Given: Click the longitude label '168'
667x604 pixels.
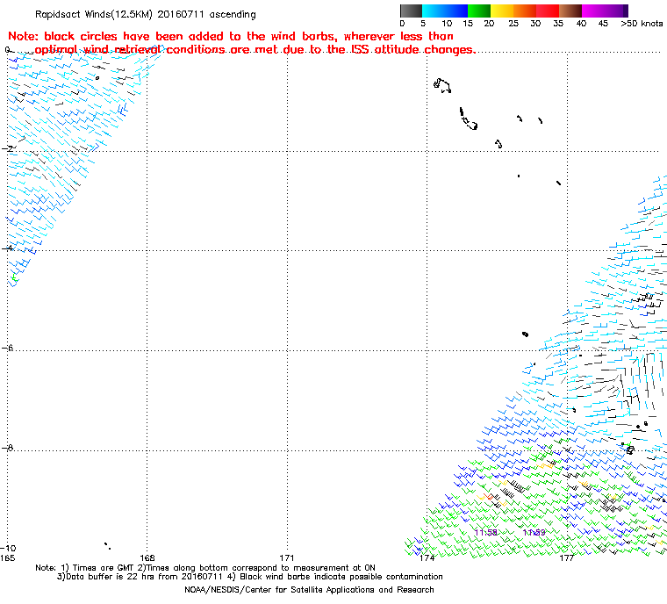Looking at the screenshot, I should pos(147,558).
